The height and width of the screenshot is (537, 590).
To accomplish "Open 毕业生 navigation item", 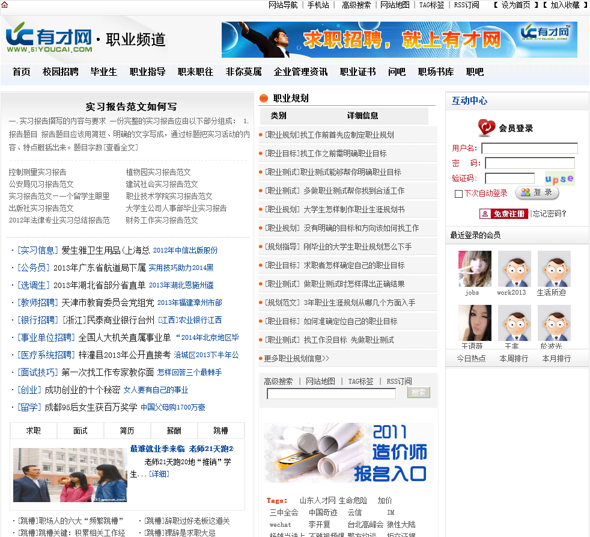I will (104, 72).
